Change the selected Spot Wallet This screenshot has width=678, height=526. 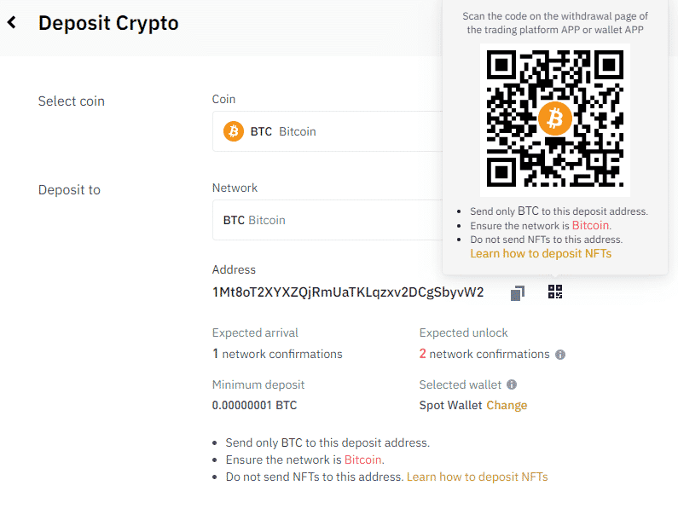pos(507,405)
